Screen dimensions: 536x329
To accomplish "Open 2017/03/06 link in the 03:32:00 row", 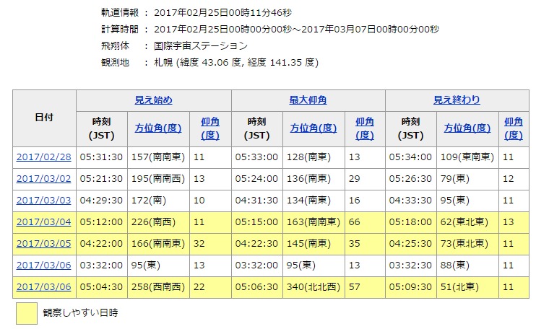I will click(43, 265).
